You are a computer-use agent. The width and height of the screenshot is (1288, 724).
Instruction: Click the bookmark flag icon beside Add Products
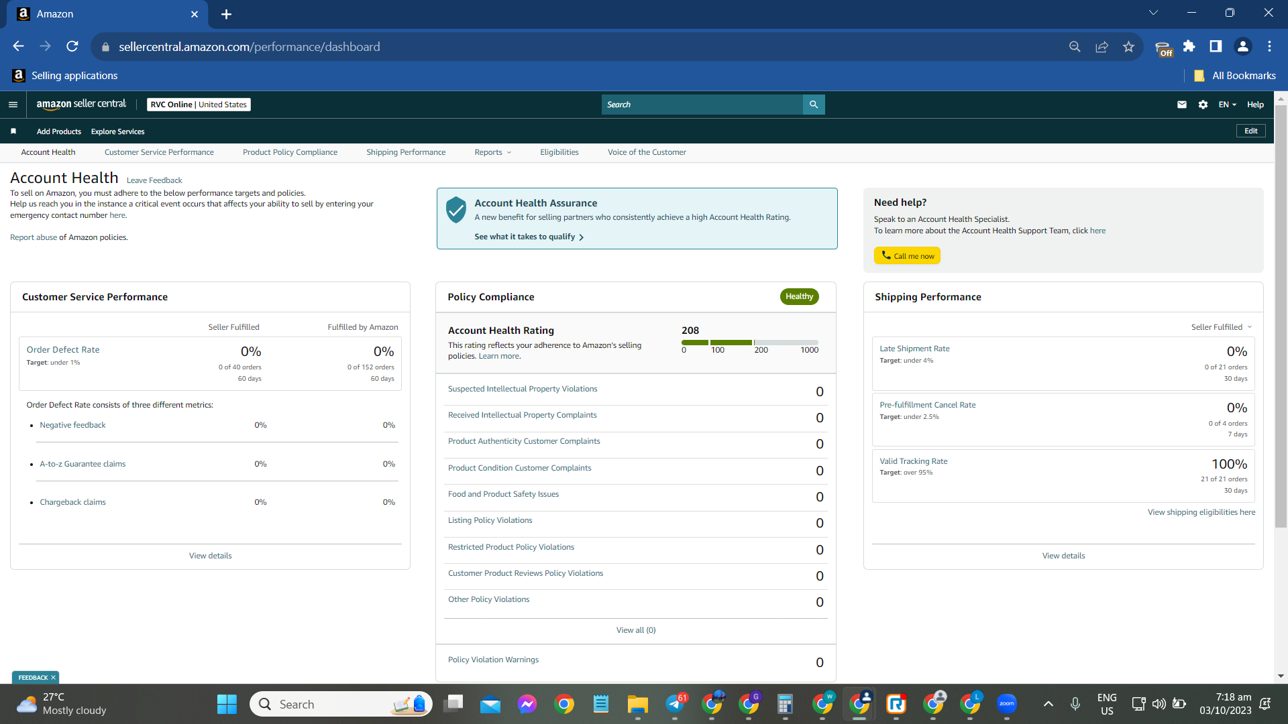coord(13,131)
